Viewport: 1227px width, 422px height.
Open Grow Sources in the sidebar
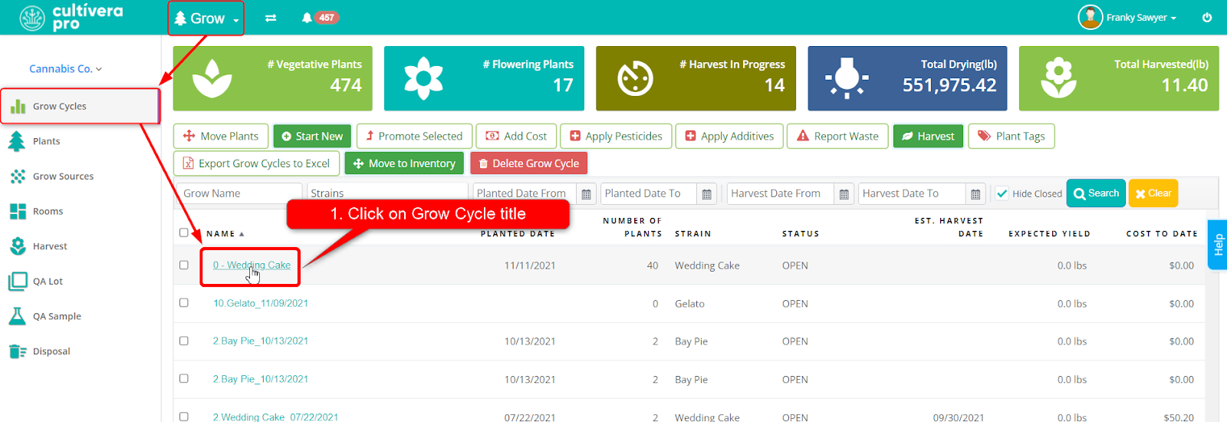tap(63, 176)
